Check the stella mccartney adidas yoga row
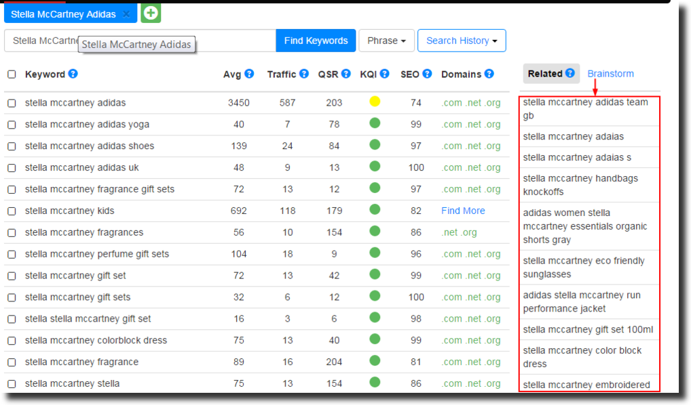 point(10,124)
